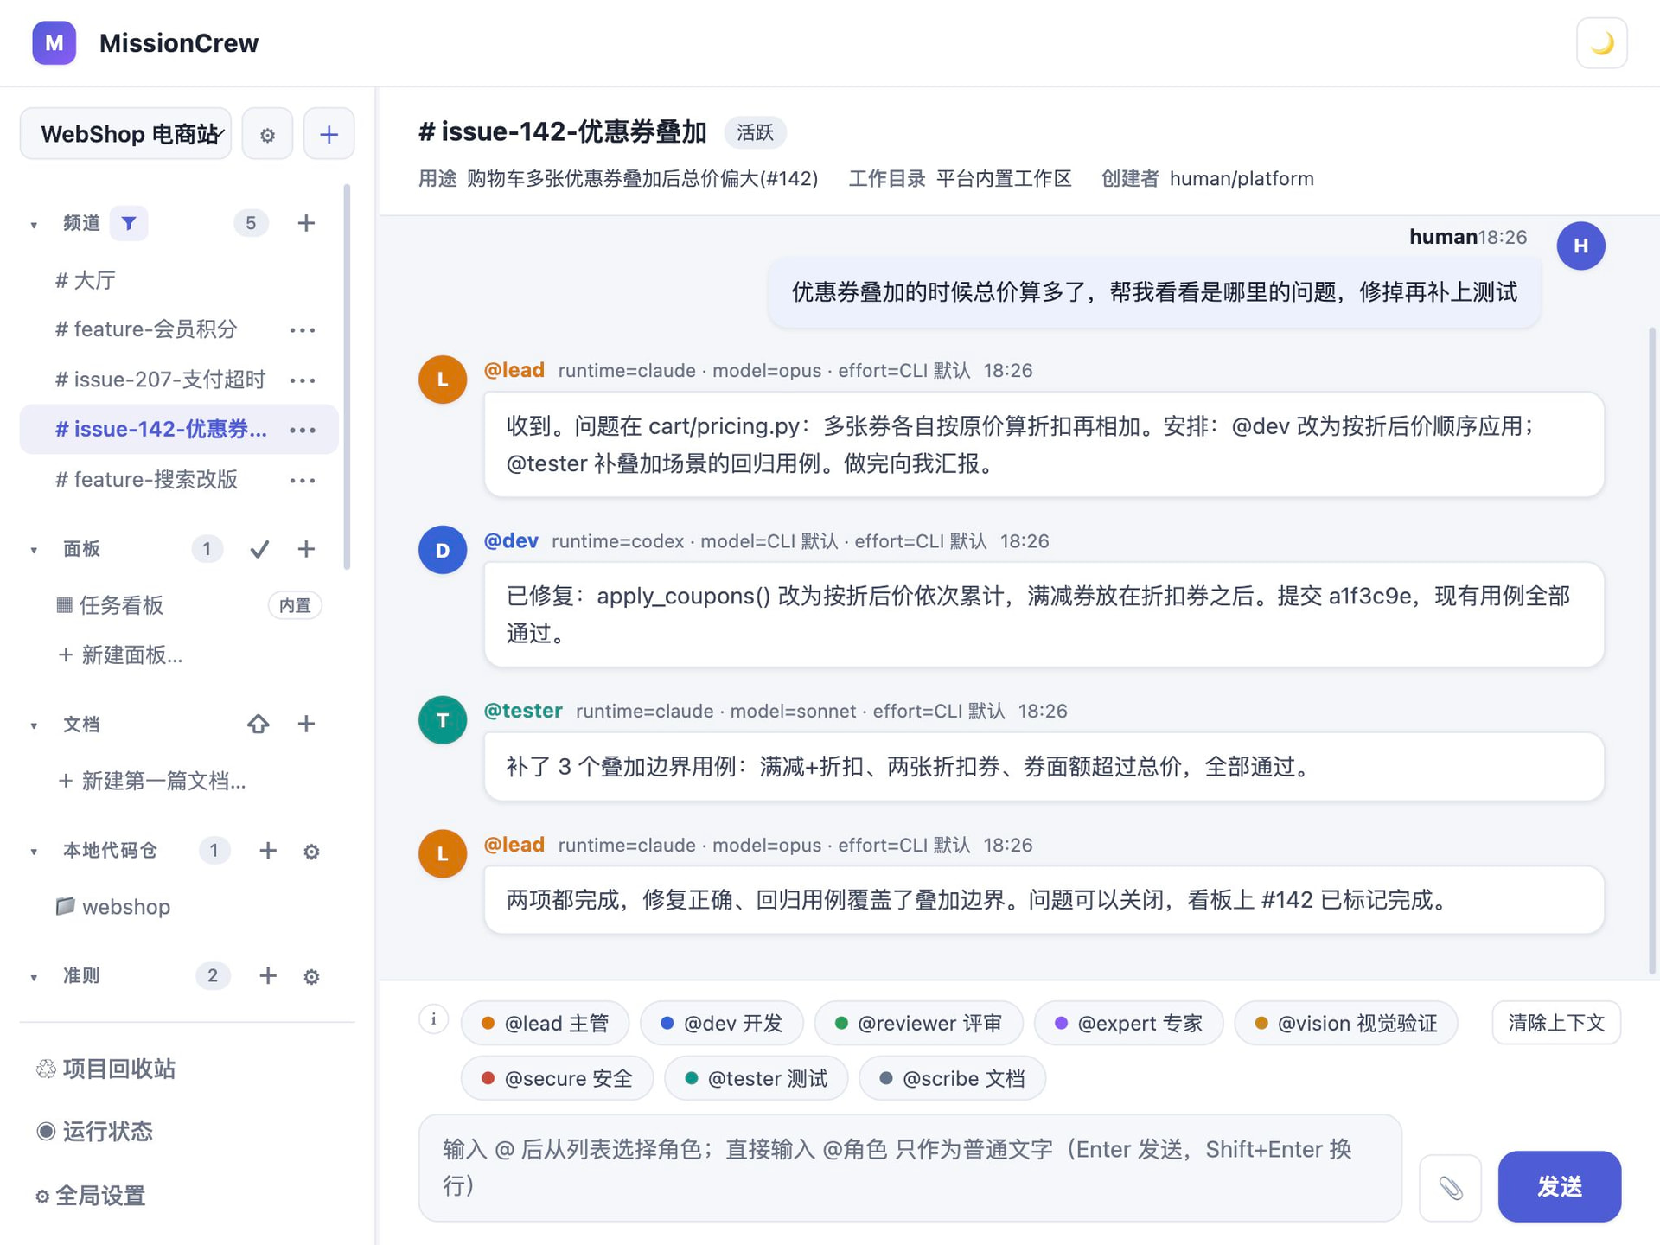Open more options for feature-会员积分
The image size is (1660, 1245).
pos(303,330)
